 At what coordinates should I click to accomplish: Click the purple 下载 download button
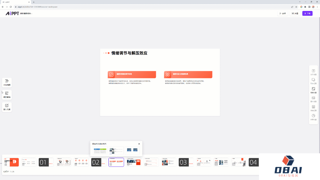(307, 13)
